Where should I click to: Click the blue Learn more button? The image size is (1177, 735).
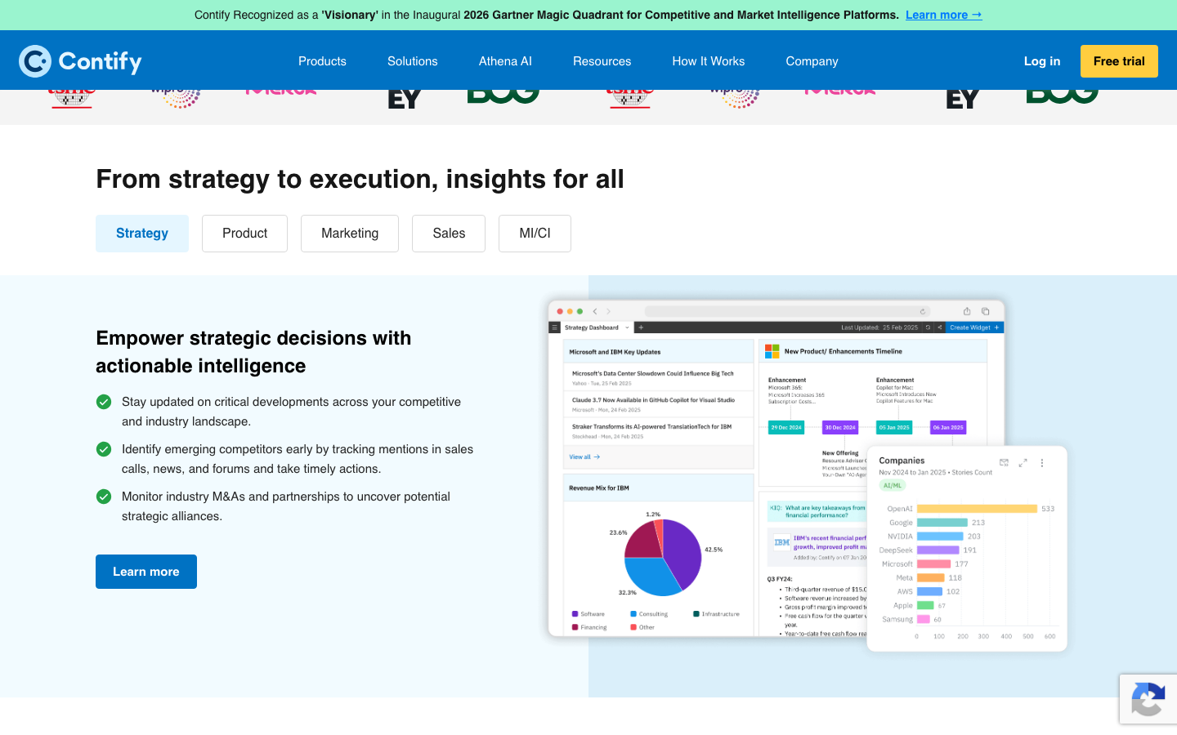point(146,572)
